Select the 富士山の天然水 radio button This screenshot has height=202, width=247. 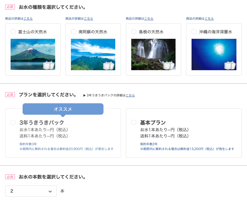pyautogui.click(x=13, y=32)
